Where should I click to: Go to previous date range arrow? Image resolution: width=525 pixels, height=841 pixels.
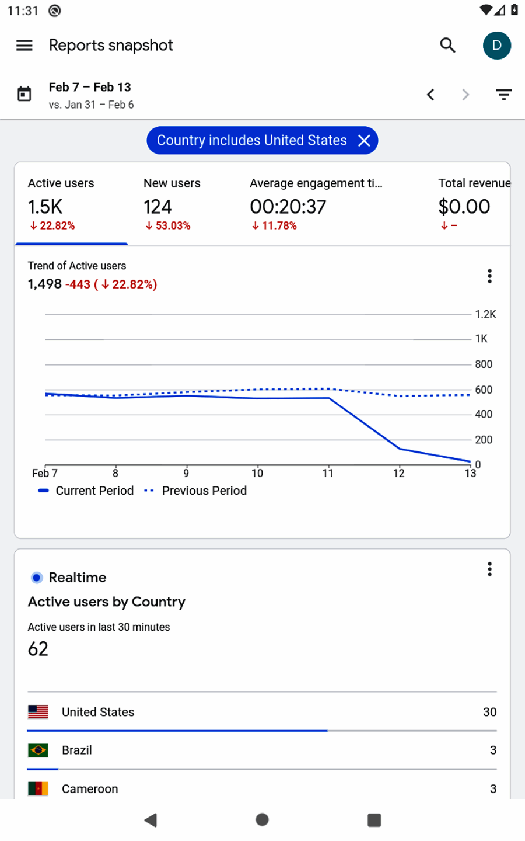coord(430,95)
